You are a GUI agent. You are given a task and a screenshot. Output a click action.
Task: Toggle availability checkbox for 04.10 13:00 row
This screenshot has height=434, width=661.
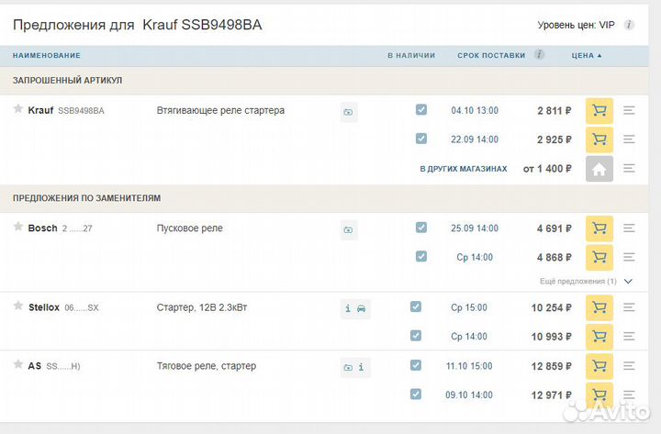(x=421, y=109)
